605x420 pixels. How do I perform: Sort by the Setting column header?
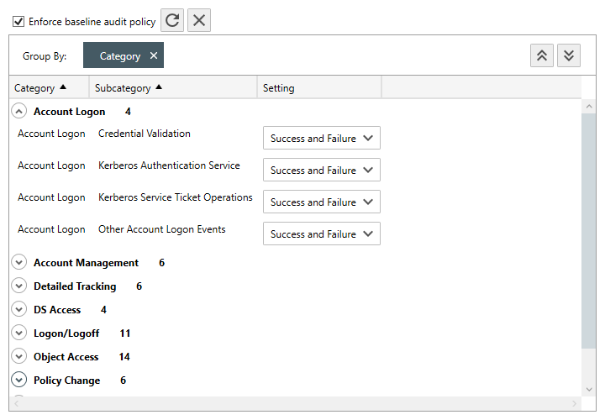point(279,88)
